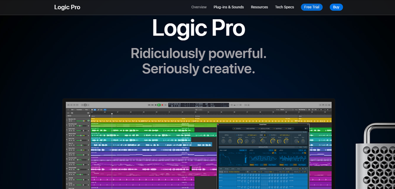
Task: Toggle the Cycle button beside Record
Action: (x=166, y=105)
